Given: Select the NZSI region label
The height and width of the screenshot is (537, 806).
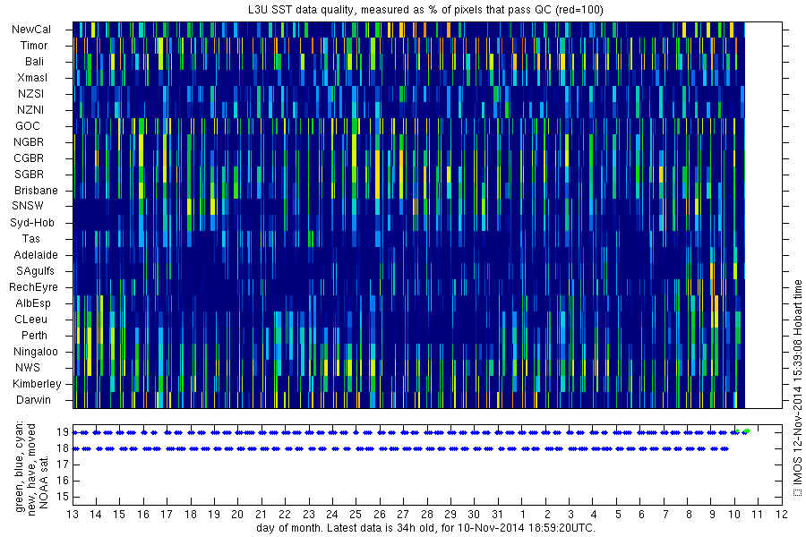Looking at the screenshot, I should [30, 94].
